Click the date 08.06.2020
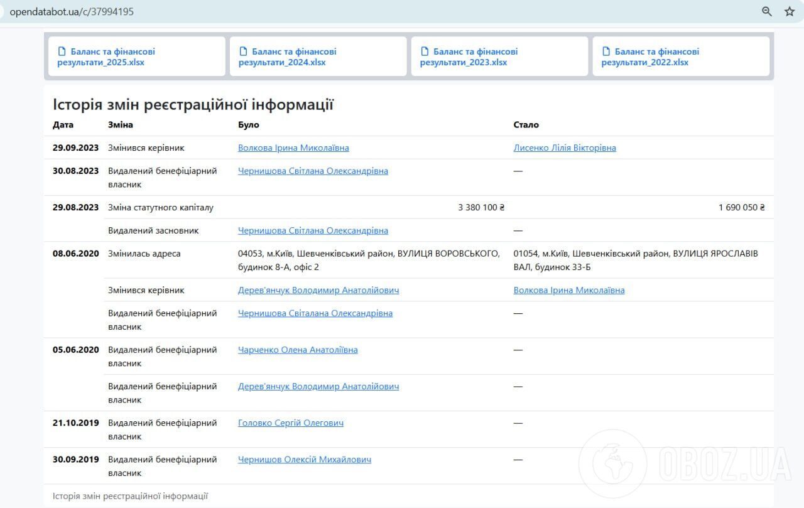This screenshot has width=804, height=508. (x=76, y=254)
